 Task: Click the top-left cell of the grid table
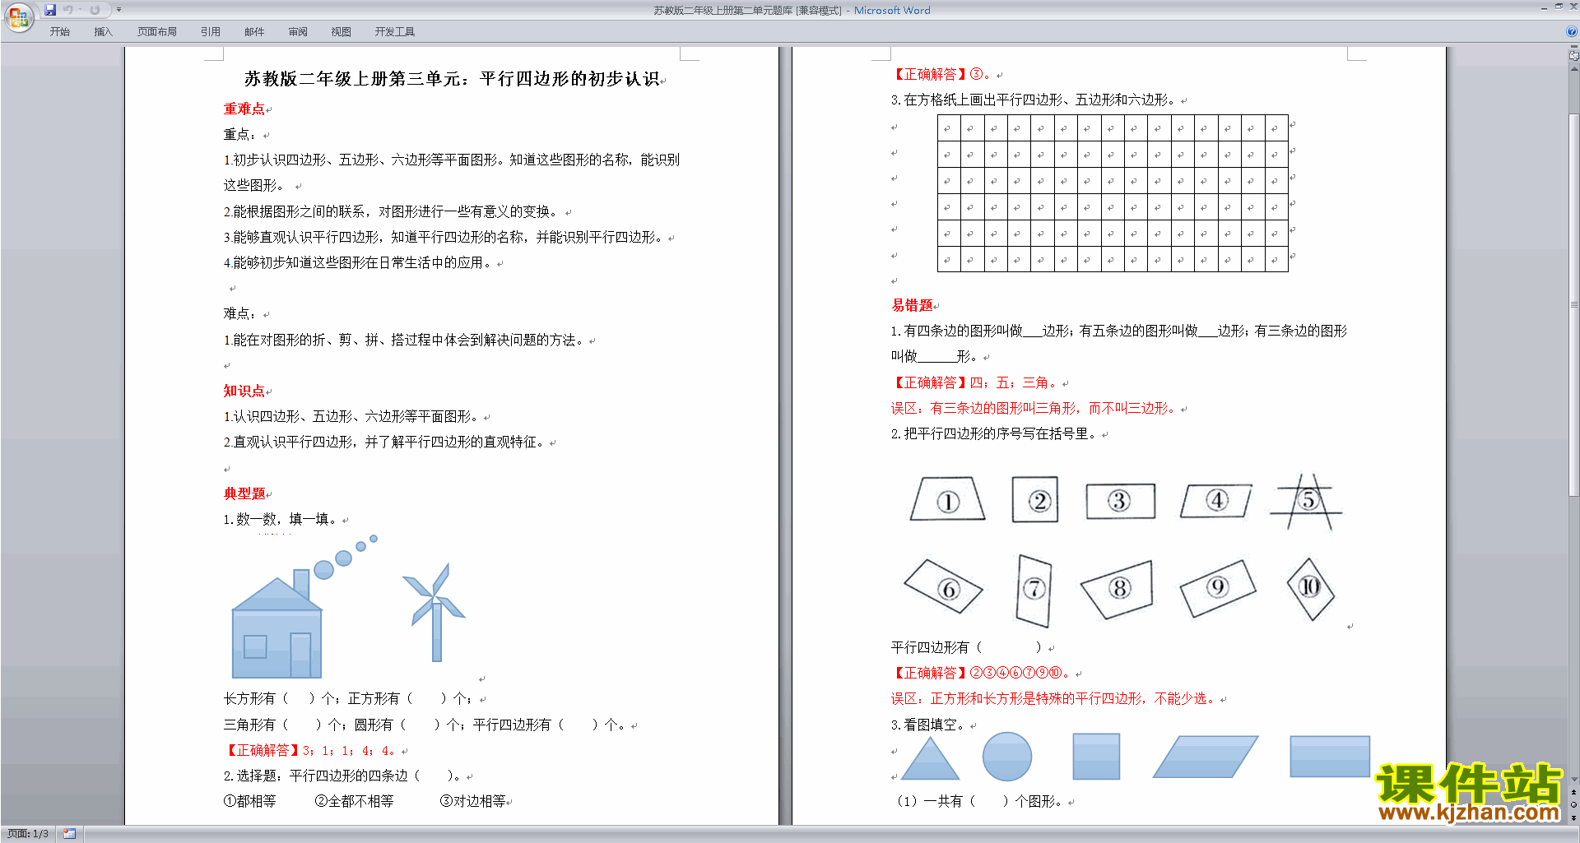point(949,127)
